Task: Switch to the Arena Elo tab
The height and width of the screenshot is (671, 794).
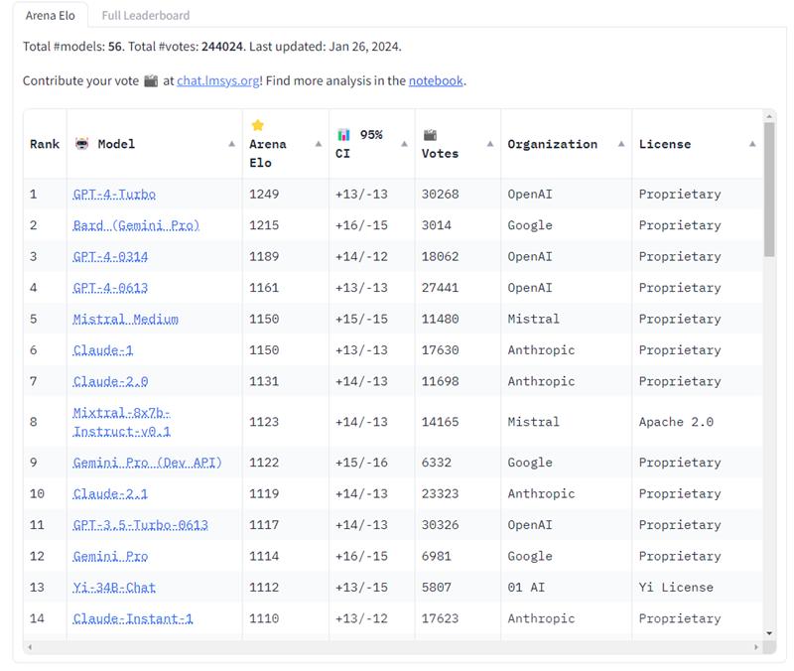Action: (x=51, y=16)
